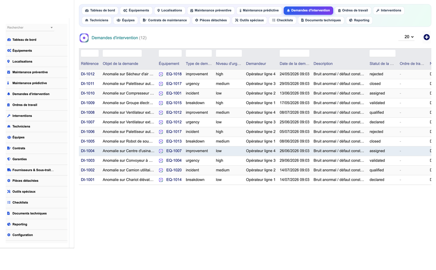Click the Fournisseurs truck icon in sidebar
The image size is (436, 270).
[x=9, y=170]
